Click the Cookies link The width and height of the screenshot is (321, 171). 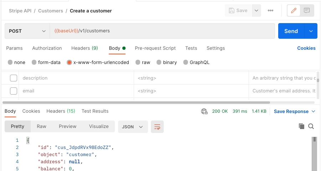[x=306, y=48]
